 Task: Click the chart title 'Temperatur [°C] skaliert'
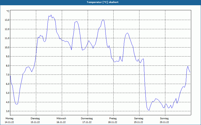(x=103, y=2)
